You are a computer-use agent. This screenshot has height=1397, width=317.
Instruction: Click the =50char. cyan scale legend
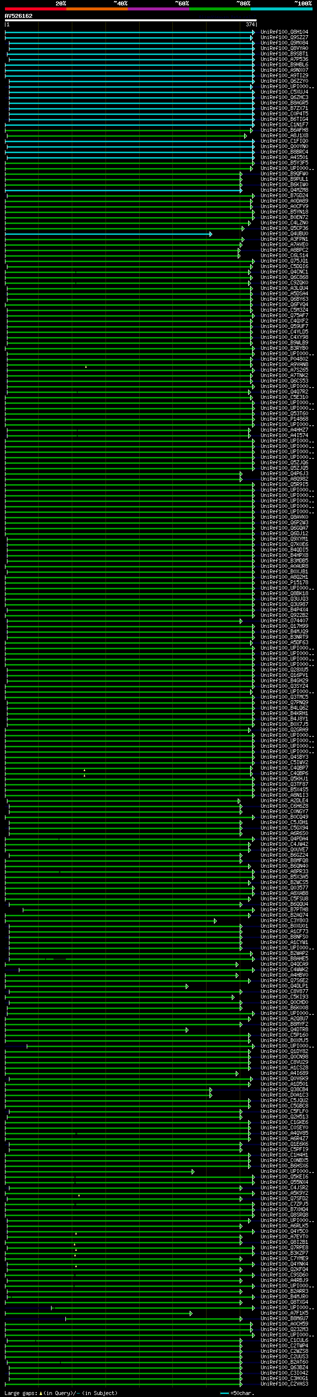click(237, 1393)
